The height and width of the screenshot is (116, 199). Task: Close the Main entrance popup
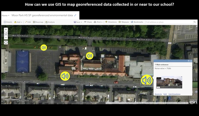point(191,61)
